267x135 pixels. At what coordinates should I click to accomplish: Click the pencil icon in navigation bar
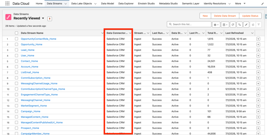point(262,4)
